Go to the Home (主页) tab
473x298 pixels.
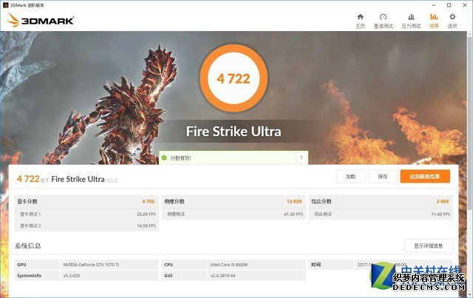point(360,21)
